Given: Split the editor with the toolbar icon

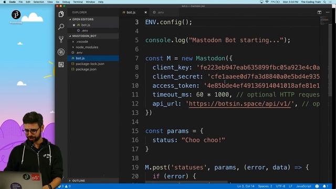Looking at the screenshot, I should tap(319, 12).
